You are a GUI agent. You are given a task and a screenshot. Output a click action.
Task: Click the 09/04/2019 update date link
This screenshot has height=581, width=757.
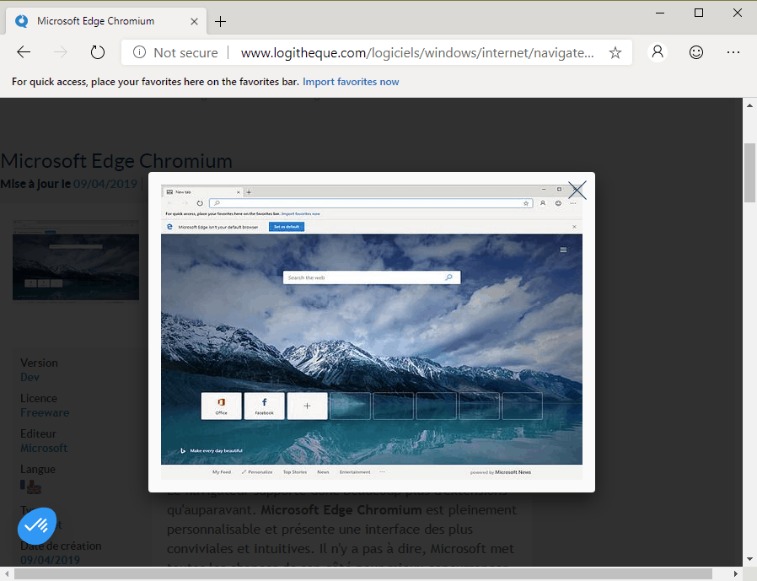[x=105, y=184]
